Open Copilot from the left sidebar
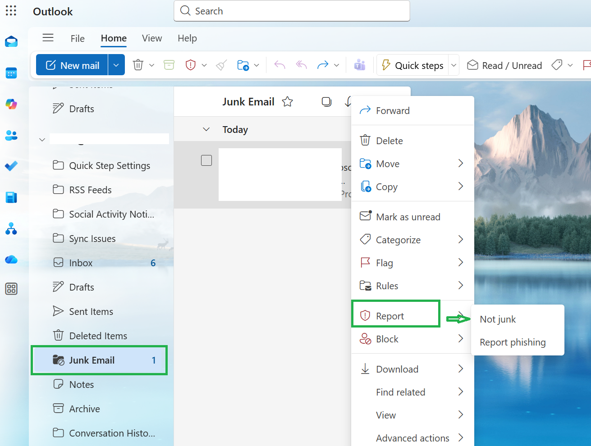This screenshot has height=446, width=591. pos(11,104)
